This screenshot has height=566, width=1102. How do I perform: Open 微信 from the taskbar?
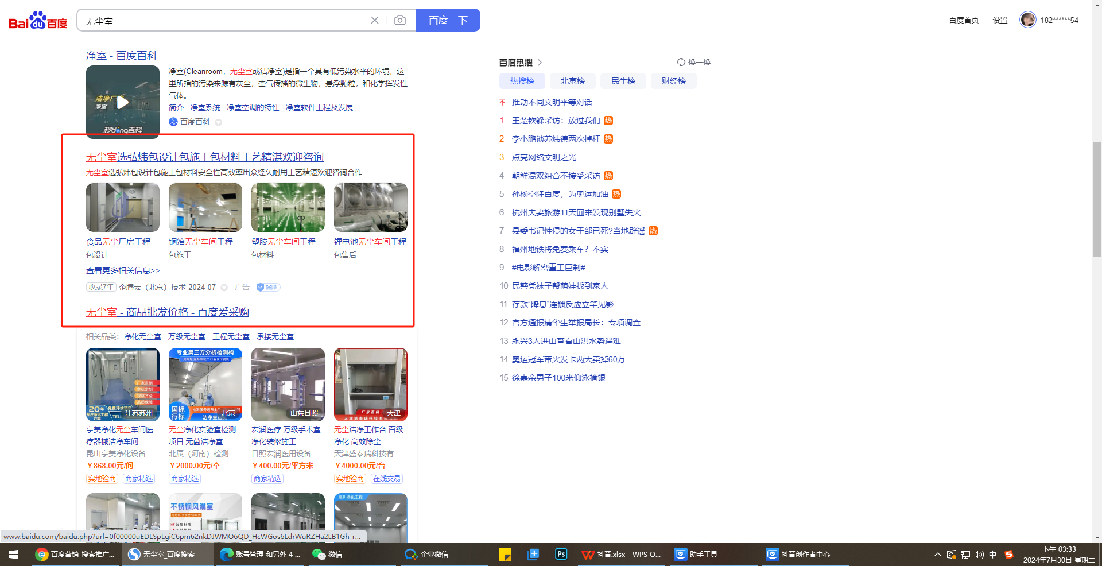click(328, 554)
